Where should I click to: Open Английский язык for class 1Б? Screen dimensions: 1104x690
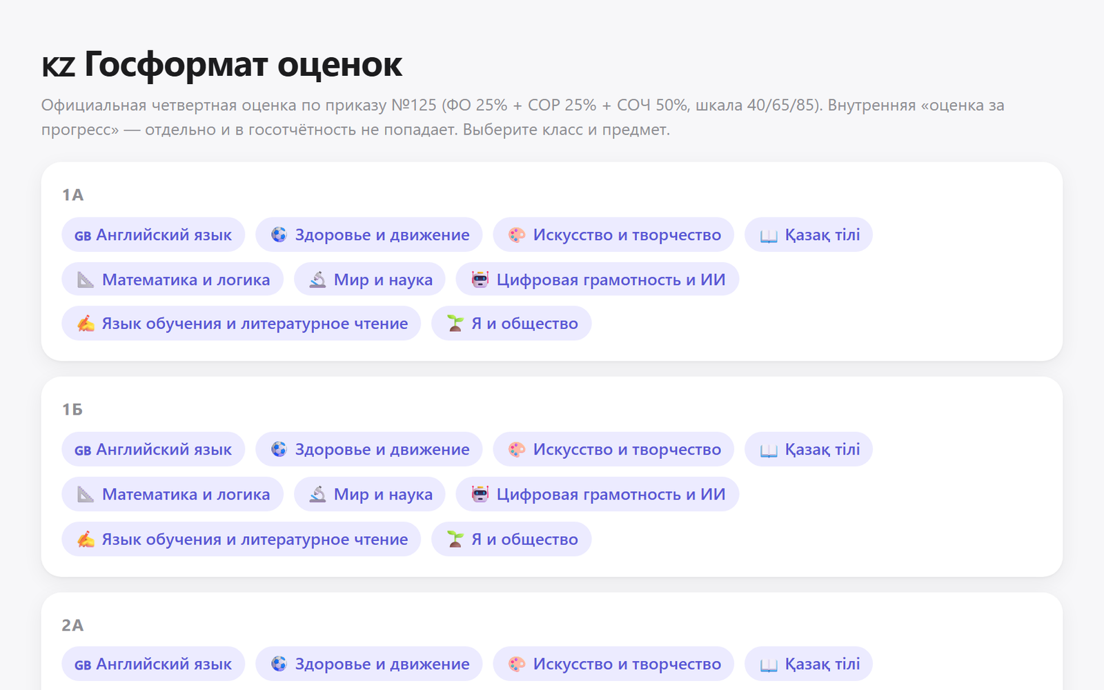(153, 449)
